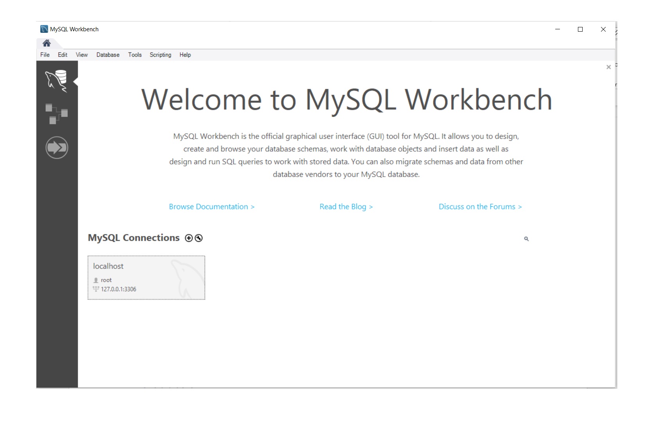The height and width of the screenshot is (422, 653).
Task: Click the Home tab icon
Action: [x=46, y=44]
